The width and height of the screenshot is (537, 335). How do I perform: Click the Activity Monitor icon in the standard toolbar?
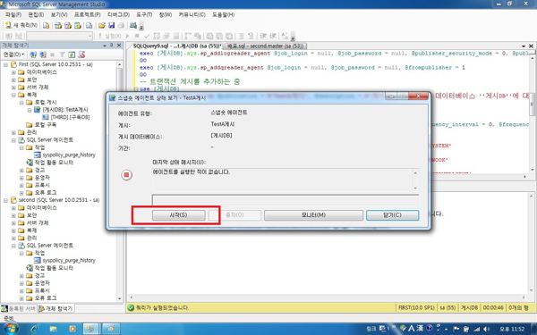click(x=133, y=25)
